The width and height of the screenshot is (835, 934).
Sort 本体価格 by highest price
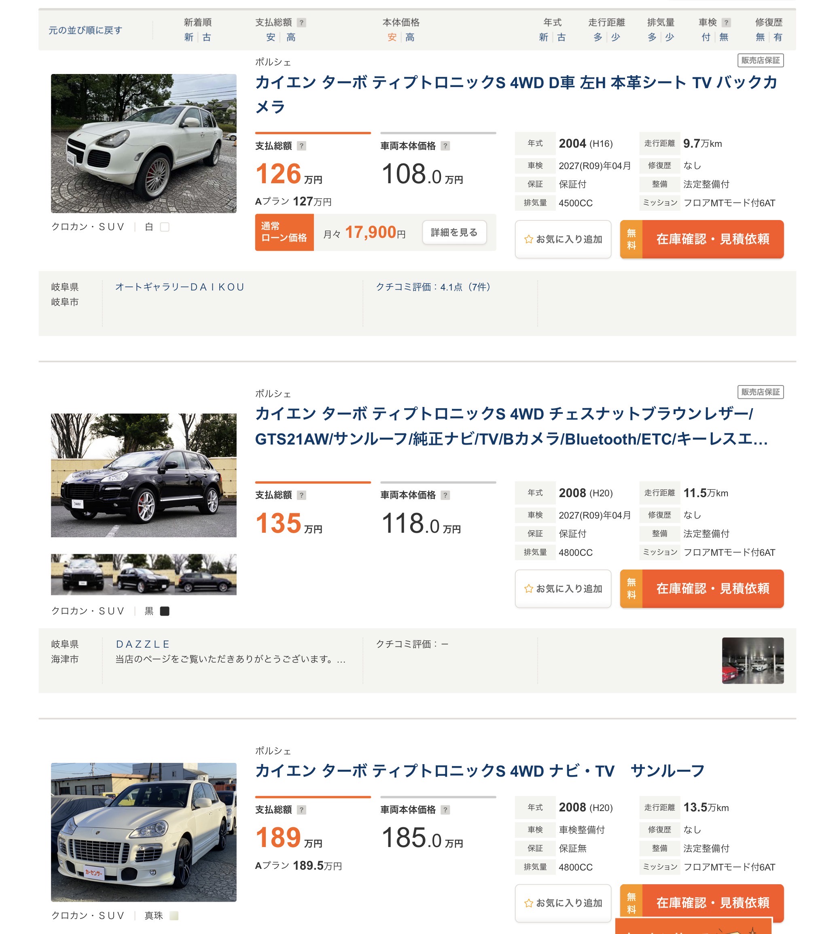[x=410, y=37]
